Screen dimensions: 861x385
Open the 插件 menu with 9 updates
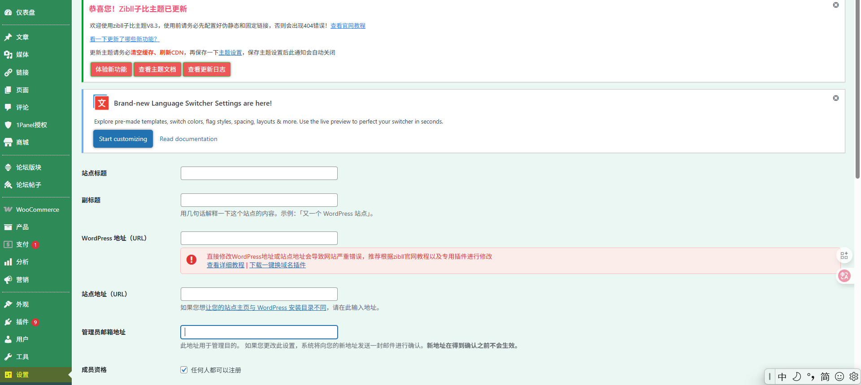pyautogui.click(x=36, y=322)
